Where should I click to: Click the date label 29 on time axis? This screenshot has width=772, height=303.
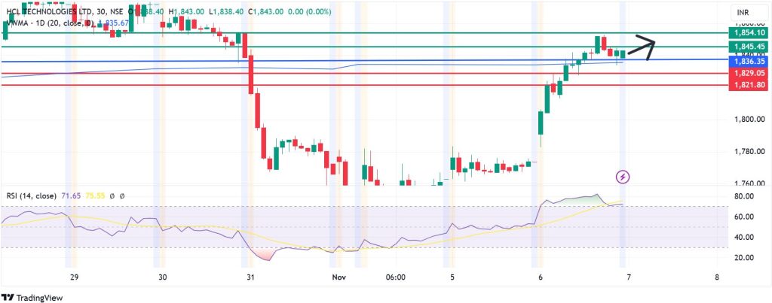pos(75,277)
